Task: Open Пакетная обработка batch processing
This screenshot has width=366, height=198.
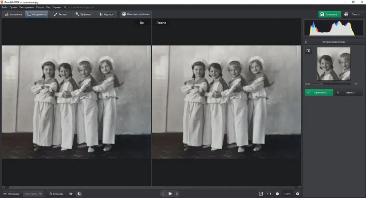Action: (136, 14)
